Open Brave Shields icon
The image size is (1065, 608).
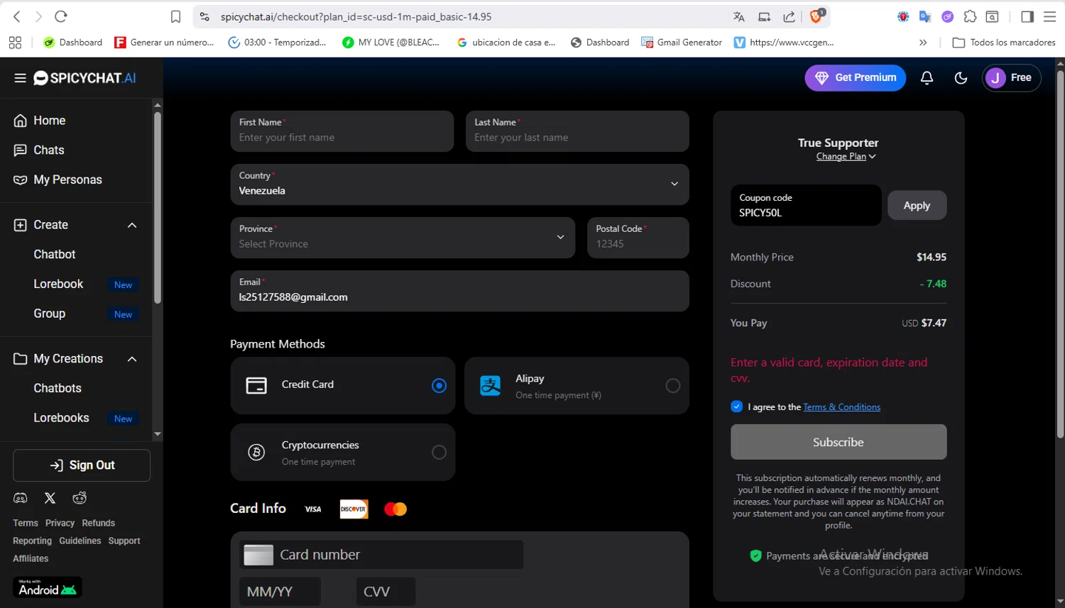coord(816,16)
